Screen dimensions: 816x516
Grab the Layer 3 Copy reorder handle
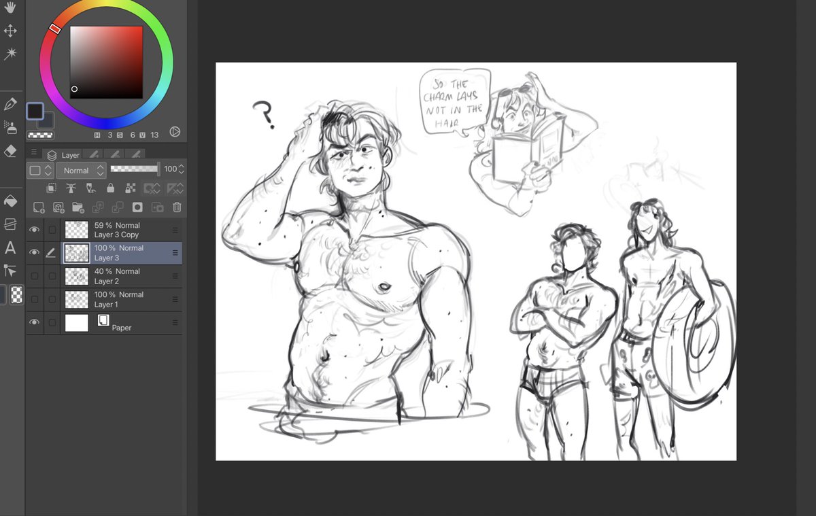coord(175,230)
